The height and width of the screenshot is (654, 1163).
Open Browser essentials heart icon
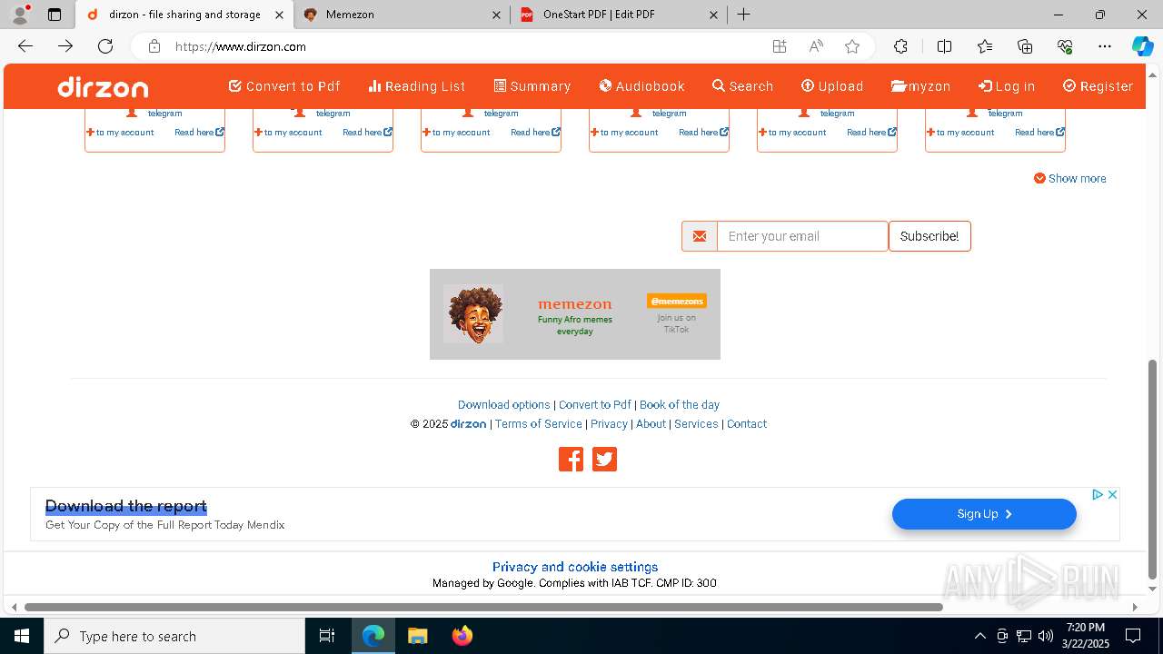(1065, 46)
